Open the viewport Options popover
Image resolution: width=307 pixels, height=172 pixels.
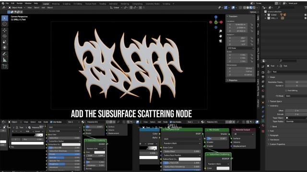[x=254, y=12]
